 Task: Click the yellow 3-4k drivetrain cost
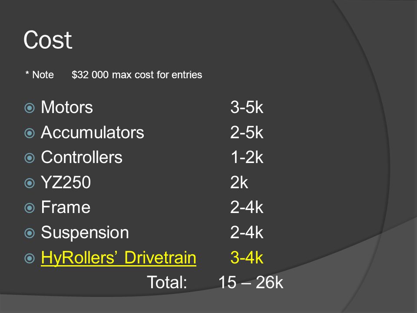247,258
